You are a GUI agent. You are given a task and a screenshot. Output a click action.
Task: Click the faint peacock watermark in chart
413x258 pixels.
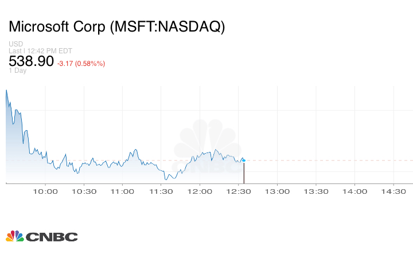209,143
